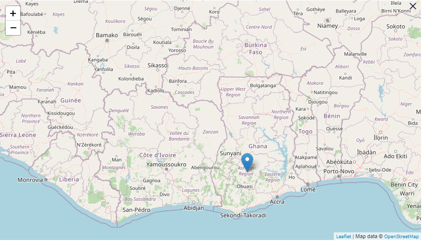422x241 pixels.
Task: Click the Burkina Faso country label
Action: pos(256,49)
